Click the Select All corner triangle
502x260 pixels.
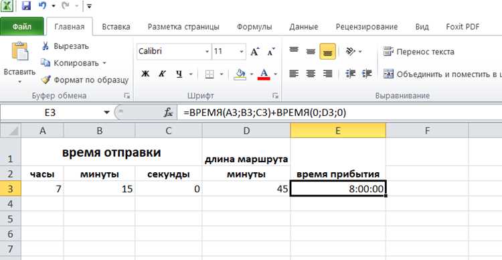tap(11, 131)
